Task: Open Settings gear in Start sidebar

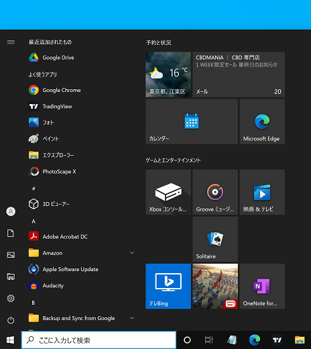Action: tap(11, 298)
